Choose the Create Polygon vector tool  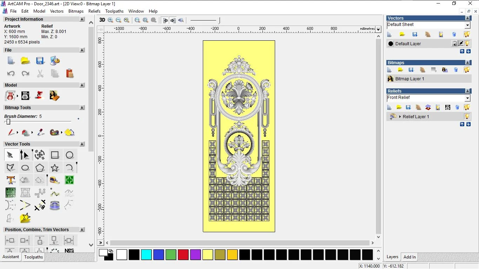pyautogui.click(x=40, y=168)
